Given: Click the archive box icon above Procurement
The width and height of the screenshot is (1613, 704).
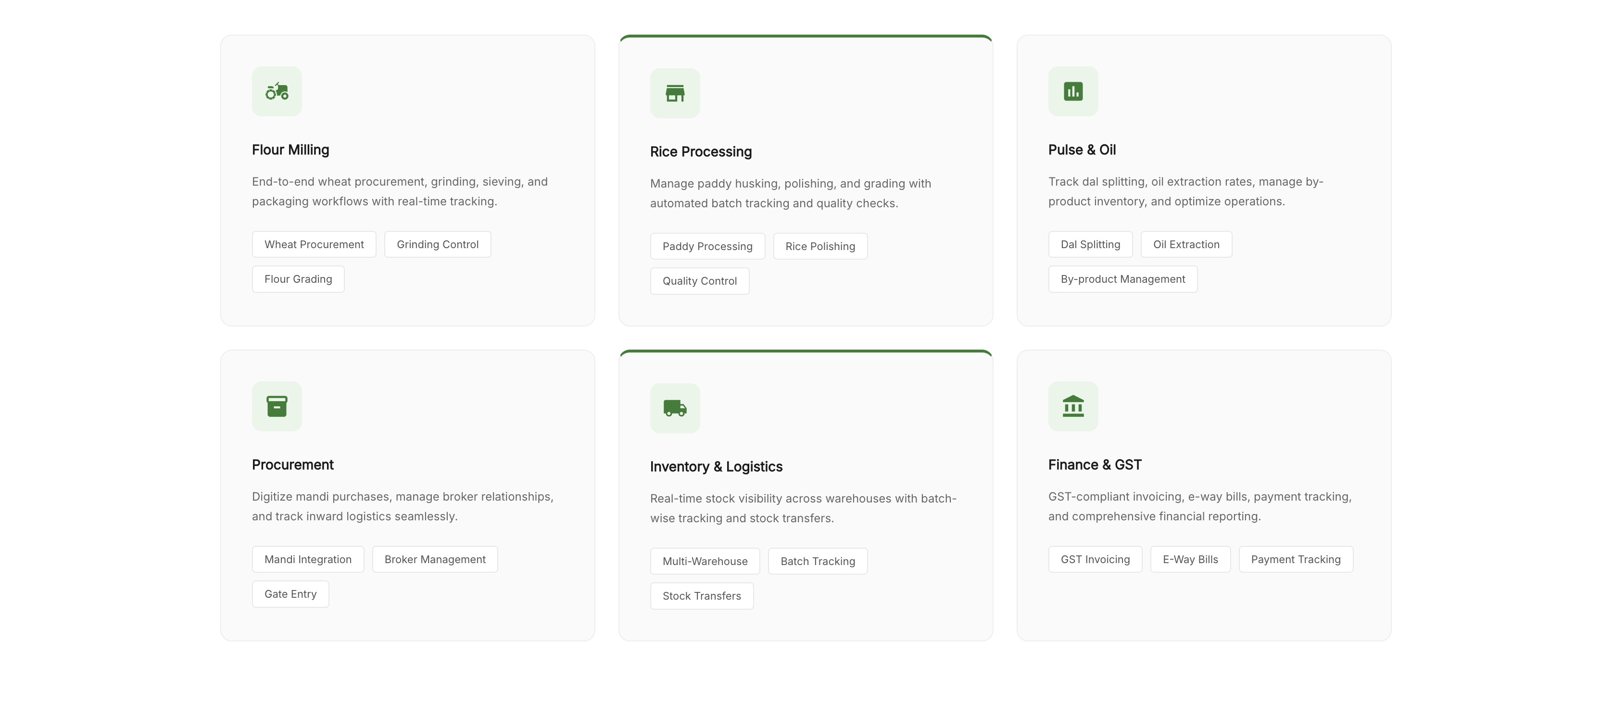Looking at the screenshot, I should coord(277,406).
